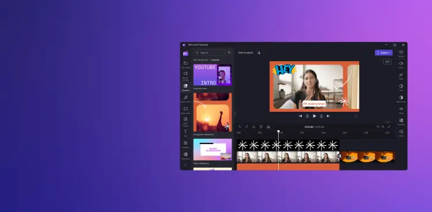Toggle fullscreen preview icon

point(356,116)
